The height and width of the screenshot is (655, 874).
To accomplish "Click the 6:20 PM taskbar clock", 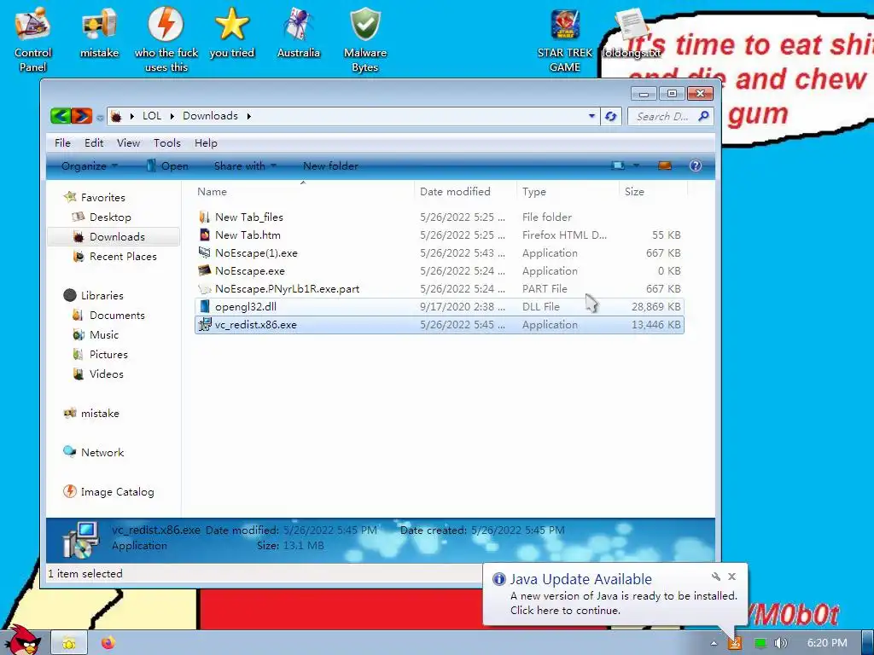I will click(x=827, y=643).
